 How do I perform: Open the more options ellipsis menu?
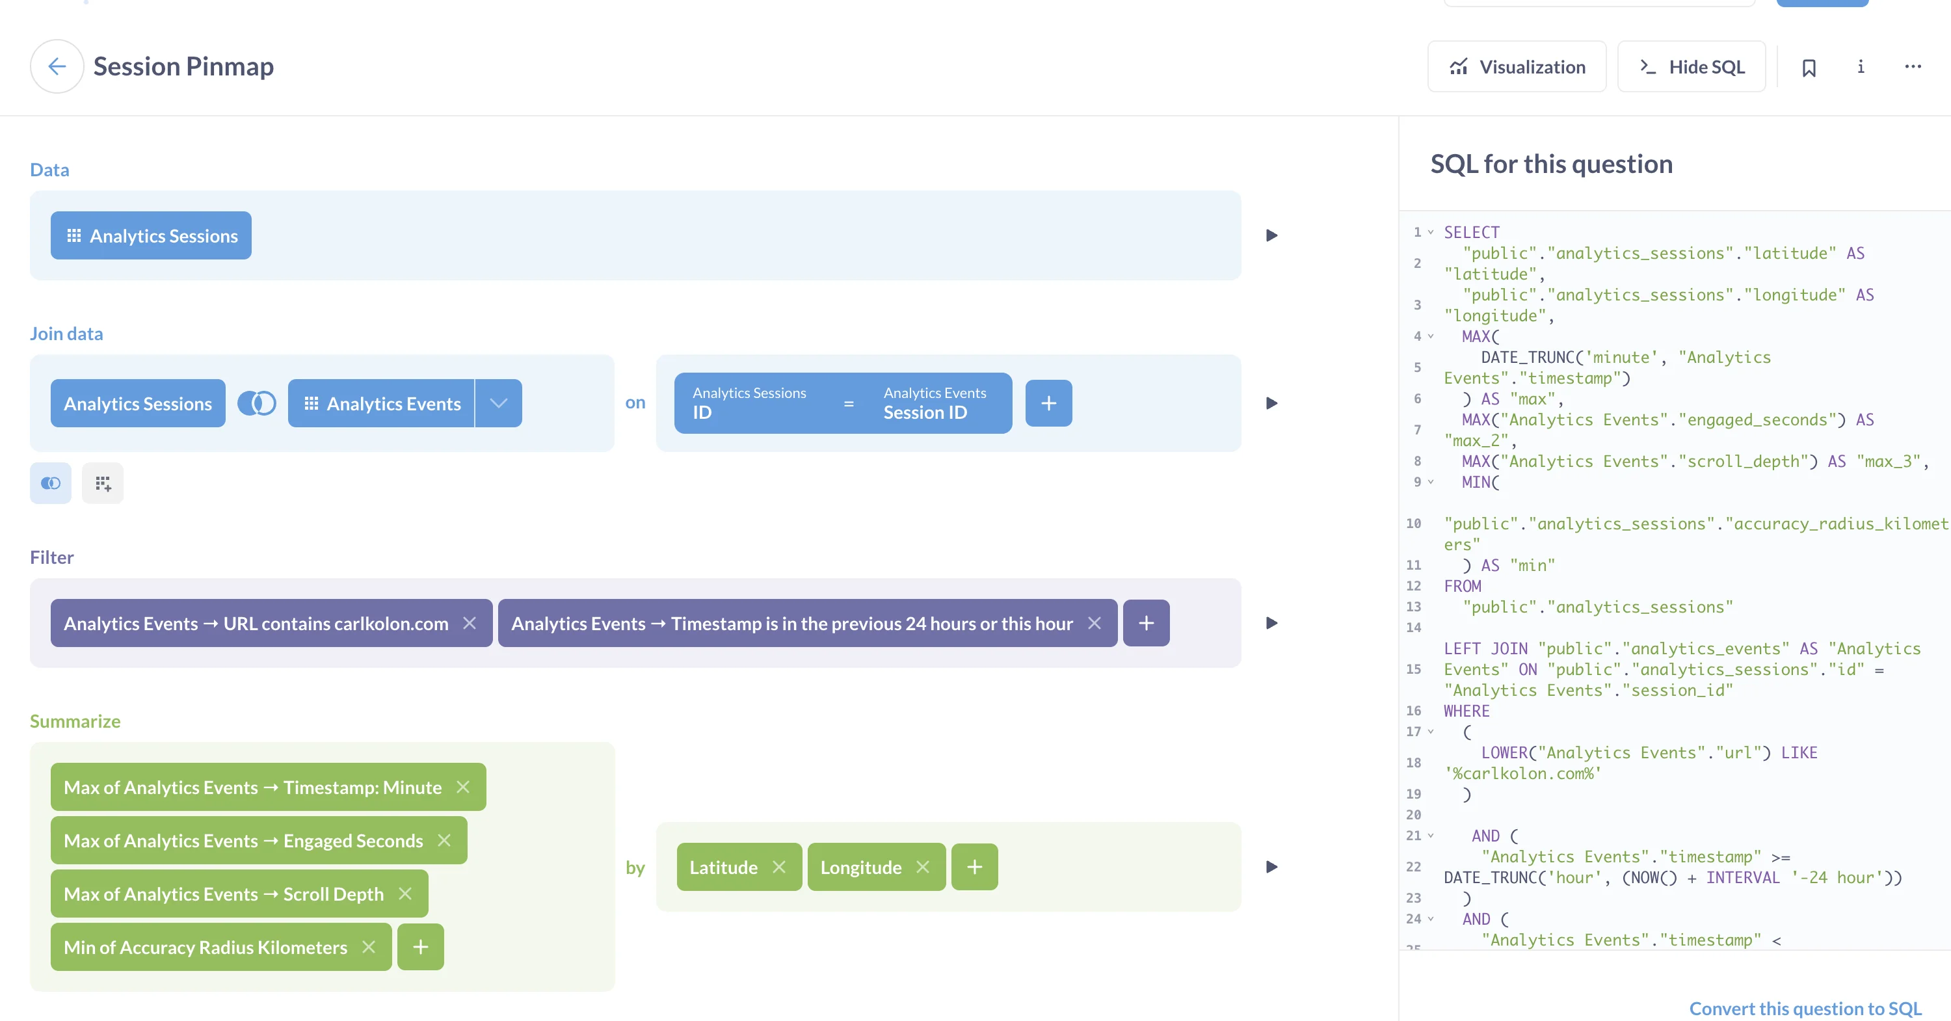pyautogui.click(x=1913, y=66)
